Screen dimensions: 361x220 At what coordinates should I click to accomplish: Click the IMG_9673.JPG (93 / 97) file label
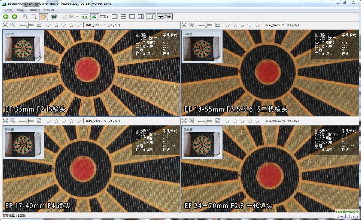(103, 25)
